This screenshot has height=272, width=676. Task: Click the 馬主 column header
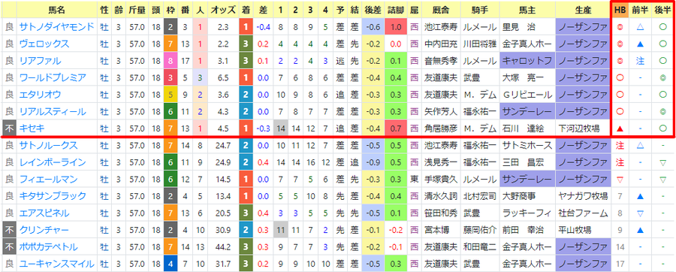(527, 10)
